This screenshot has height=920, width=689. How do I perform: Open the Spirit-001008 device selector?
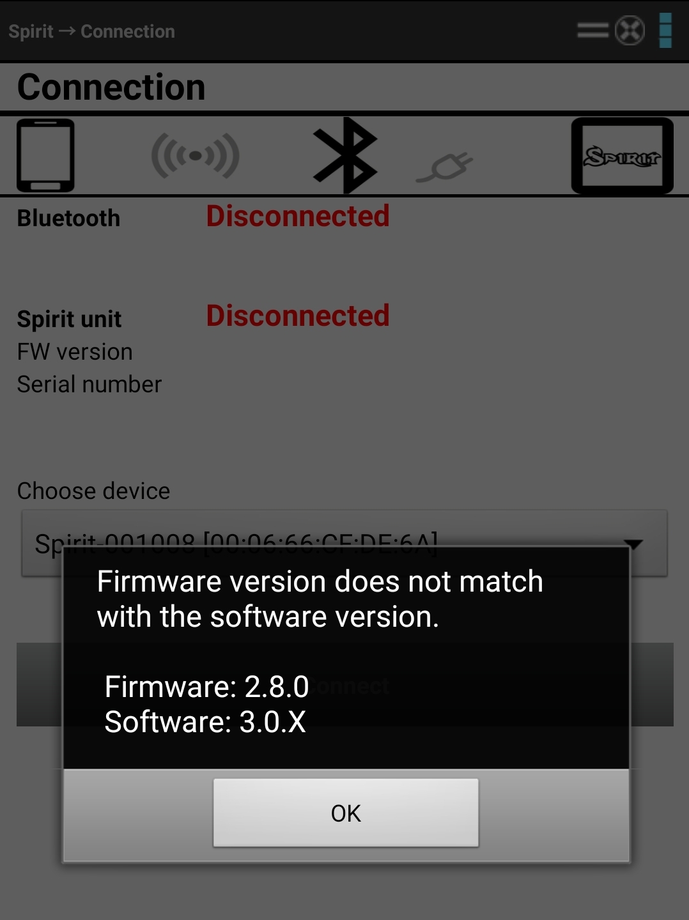click(344, 543)
